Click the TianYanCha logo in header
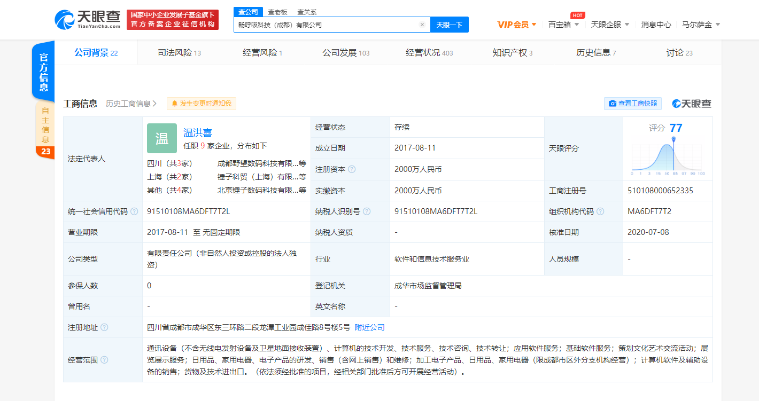Screen dimensions: 759x401 (88, 20)
